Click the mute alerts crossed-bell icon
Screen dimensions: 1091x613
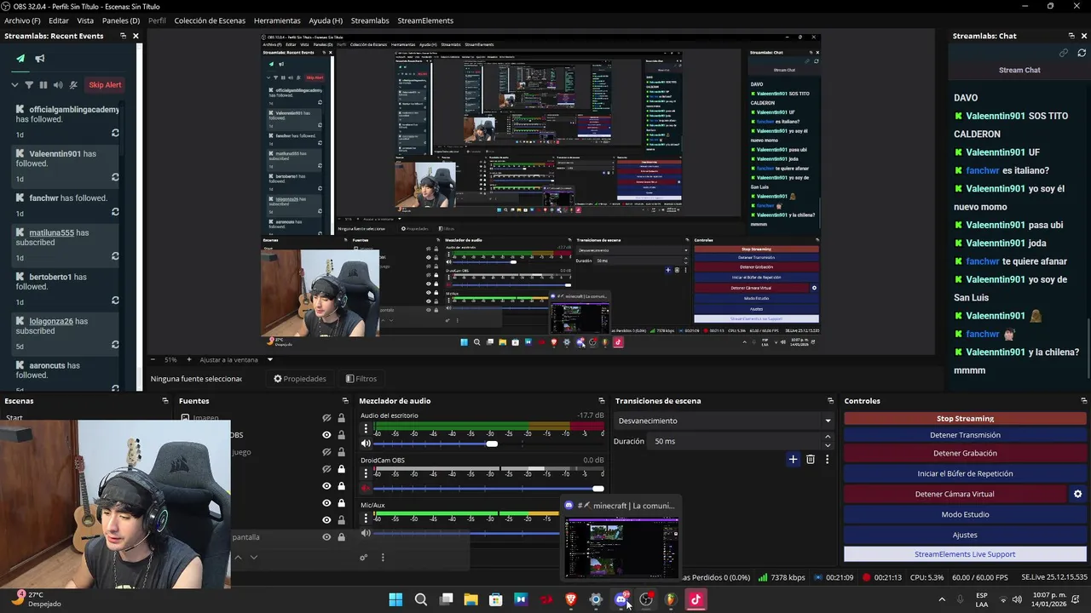click(73, 85)
